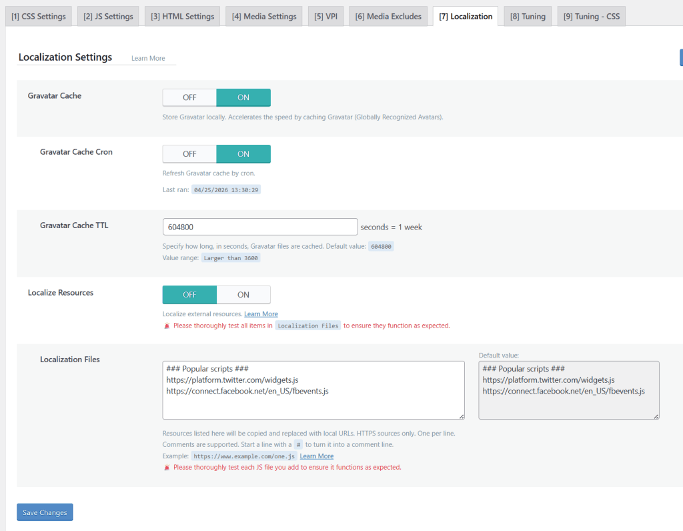Open the JS Settings tab
Image resolution: width=683 pixels, height=531 pixels.
click(107, 16)
